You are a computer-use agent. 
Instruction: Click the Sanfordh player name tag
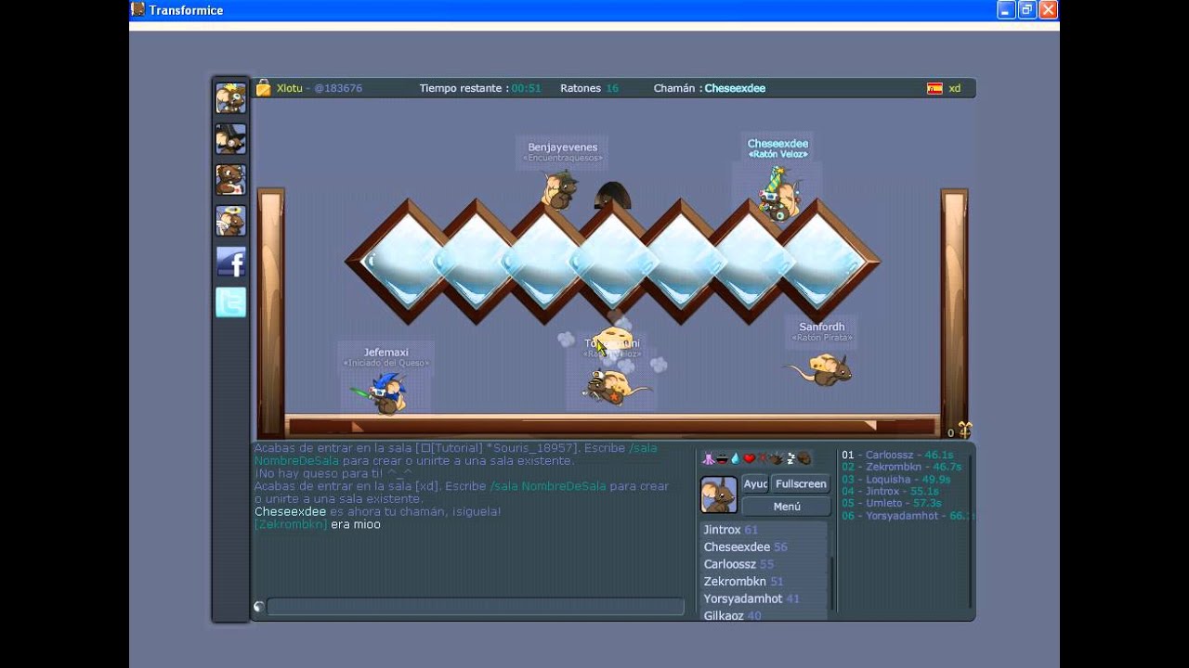tap(822, 327)
